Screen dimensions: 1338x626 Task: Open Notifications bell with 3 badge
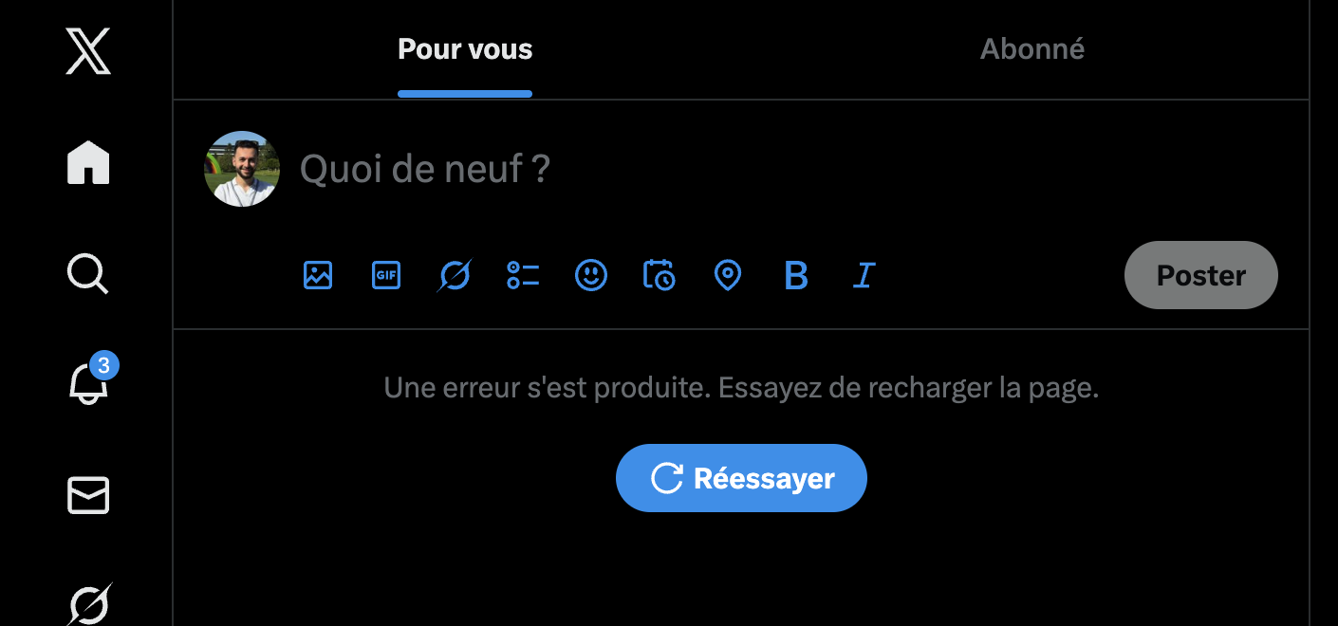[88, 383]
